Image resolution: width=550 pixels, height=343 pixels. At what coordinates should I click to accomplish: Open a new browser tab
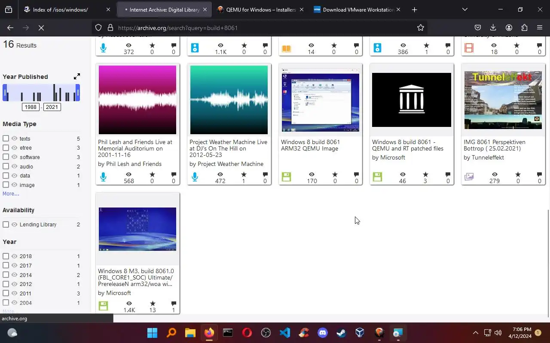(414, 9)
